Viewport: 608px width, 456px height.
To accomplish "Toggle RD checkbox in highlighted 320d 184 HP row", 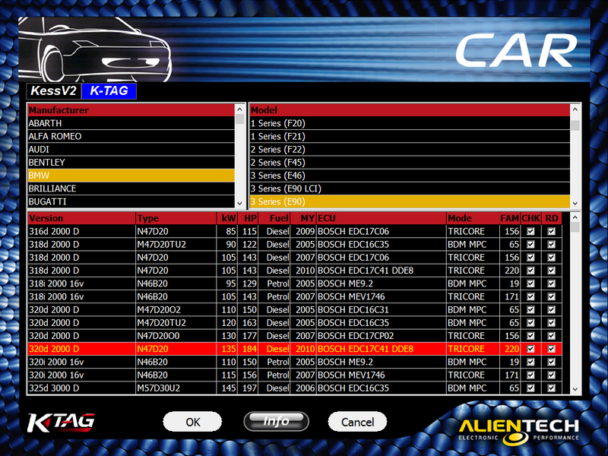I will 551,349.
